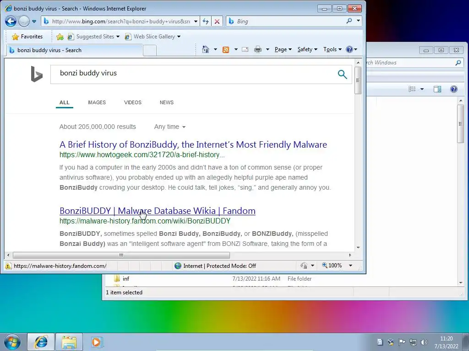Click the volume speaker tray icon

[424, 342]
